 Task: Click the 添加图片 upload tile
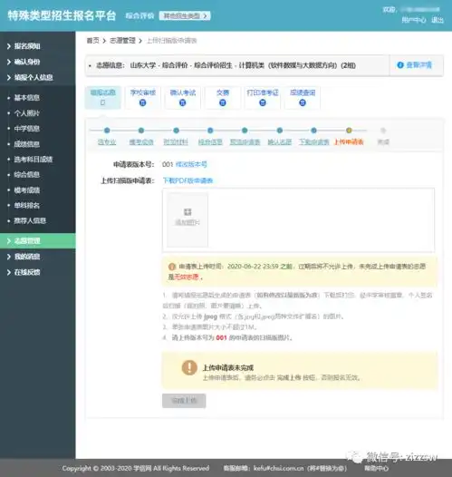click(188, 219)
